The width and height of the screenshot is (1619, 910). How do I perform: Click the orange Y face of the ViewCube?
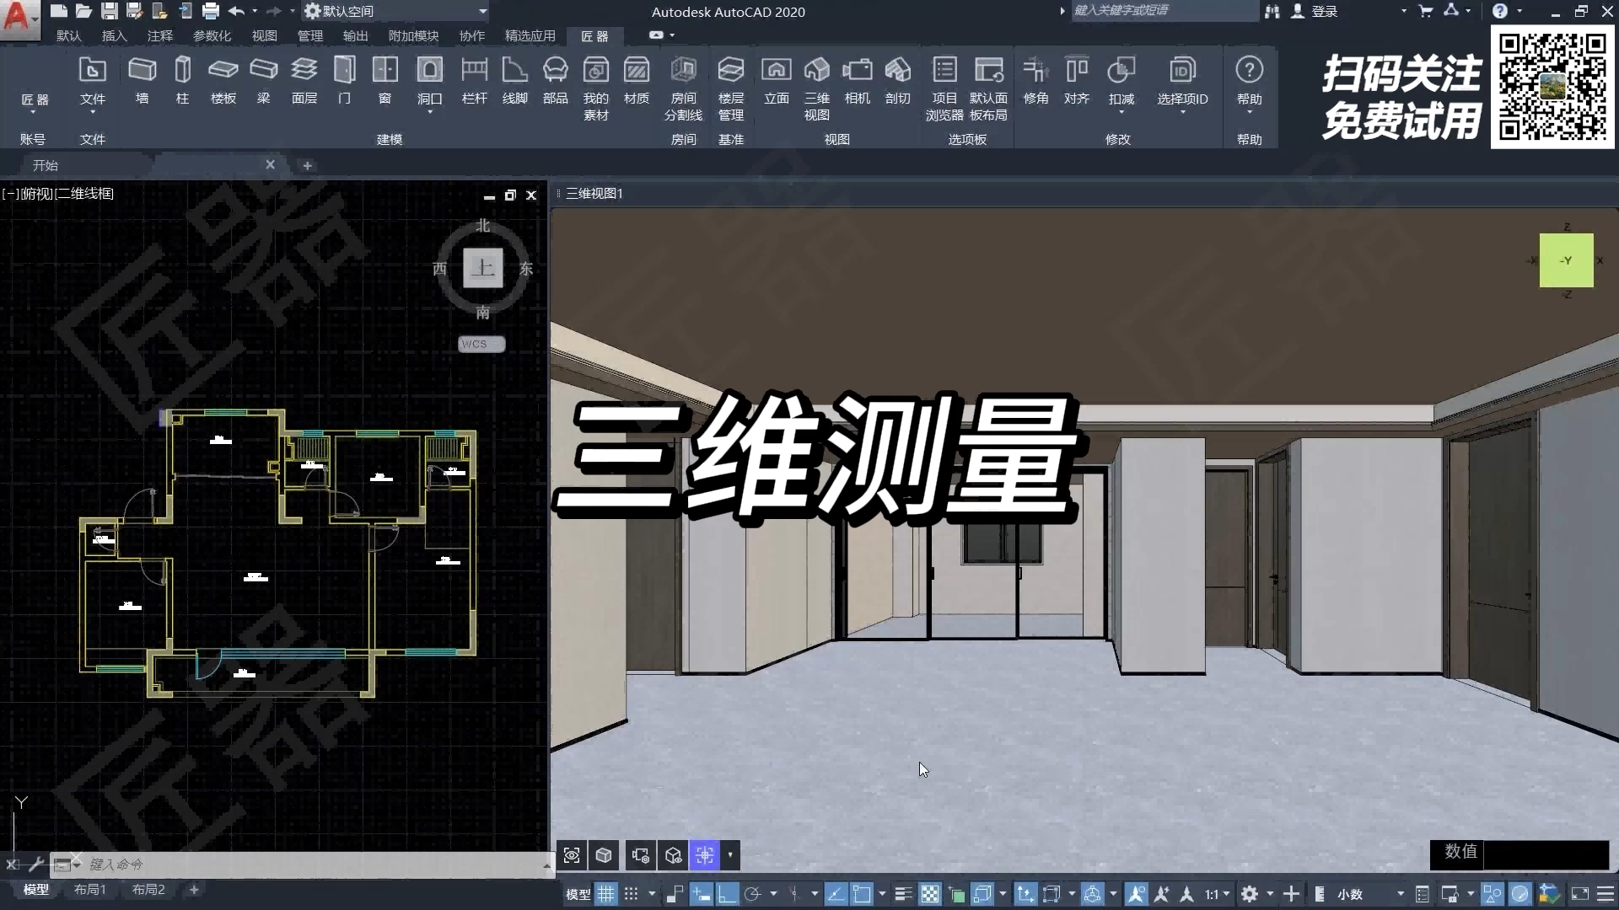point(1566,260)
